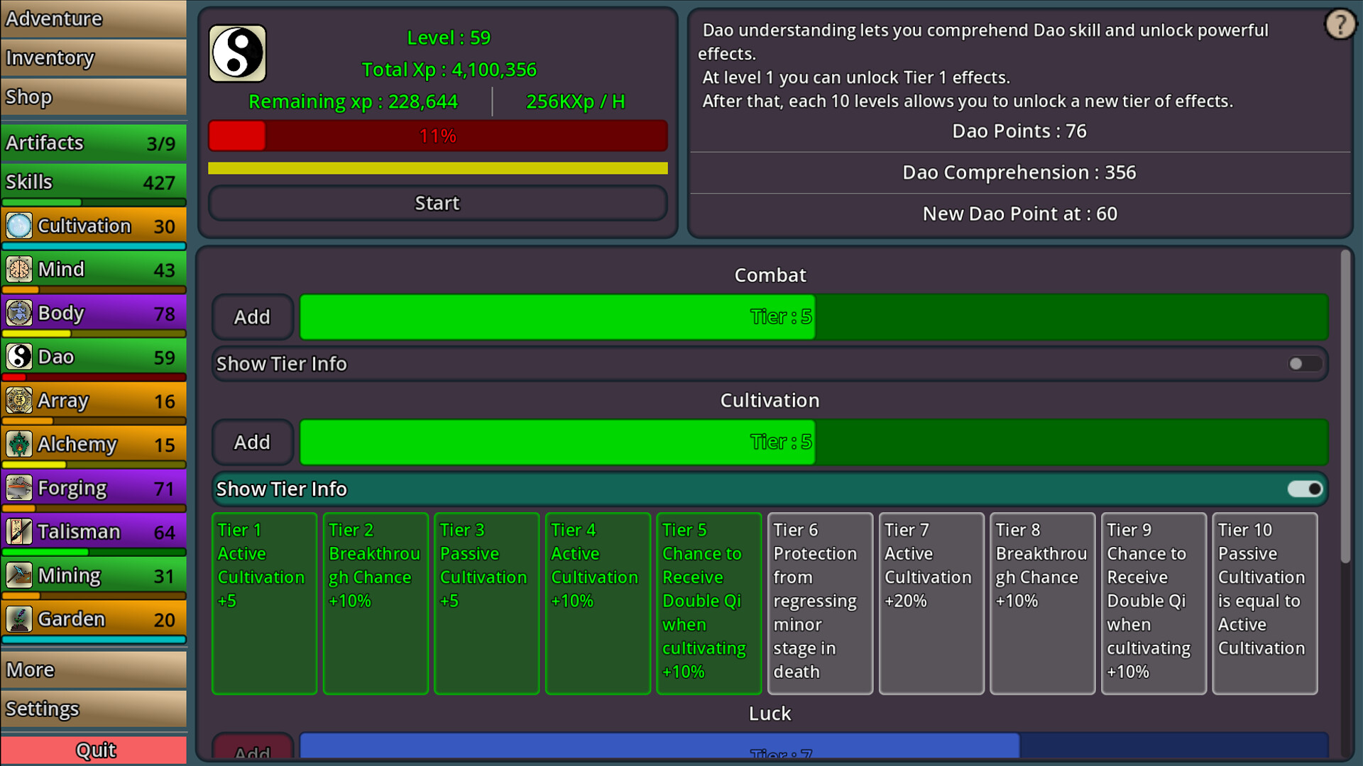Select the Forging anvil icon
This screenshot has width=1363, height=766.
coord(18,488)
